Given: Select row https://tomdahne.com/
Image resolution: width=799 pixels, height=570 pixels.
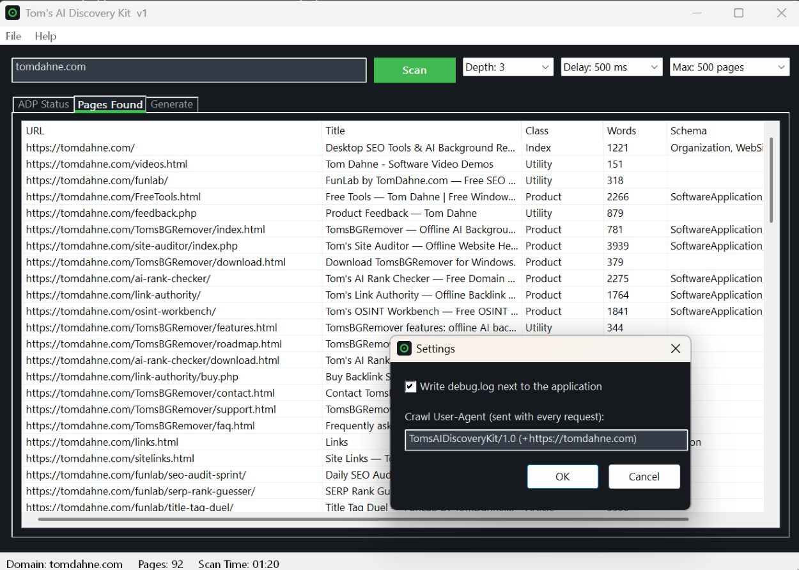Looking at the screenshot, I should [x=81, y=148].
